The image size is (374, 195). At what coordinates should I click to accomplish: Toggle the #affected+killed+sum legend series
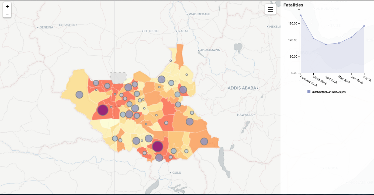(329, 92)
